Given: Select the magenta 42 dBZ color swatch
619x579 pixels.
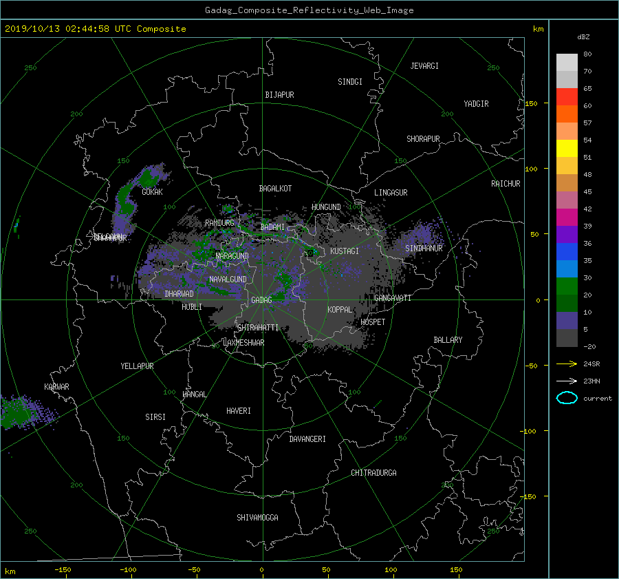Looking at the screenshot, I should [567, 217].
